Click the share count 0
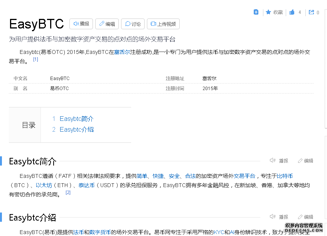This screenshot has width=327, height=236. [x=318, y=12]
